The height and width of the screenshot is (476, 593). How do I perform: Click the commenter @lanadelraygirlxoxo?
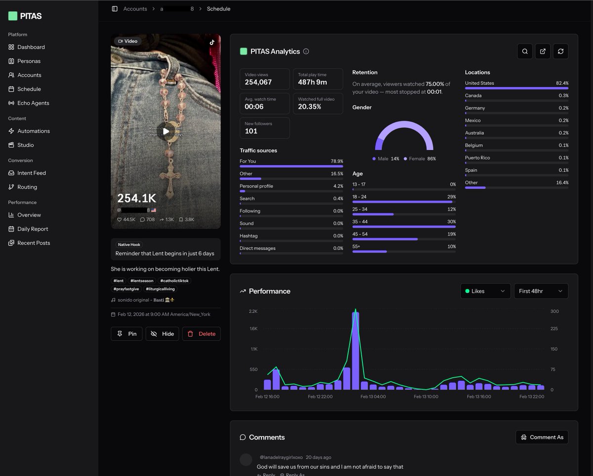click(281, 457)
